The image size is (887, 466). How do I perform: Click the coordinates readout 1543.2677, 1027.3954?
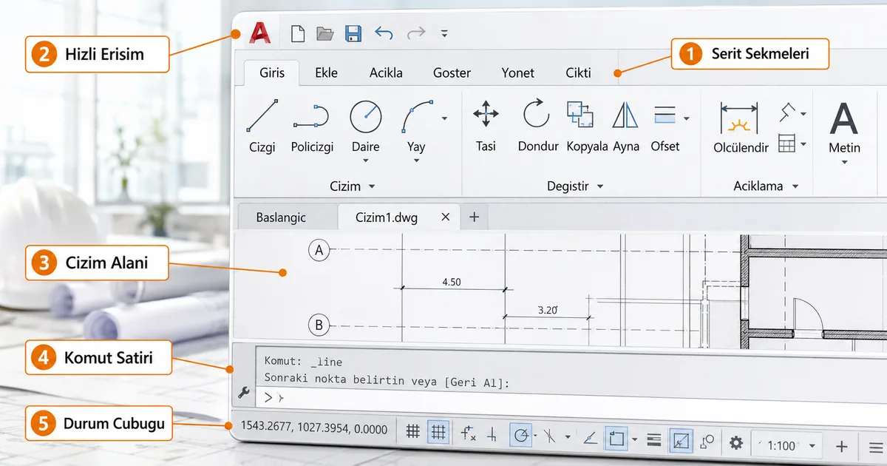[x=314, y=429]
